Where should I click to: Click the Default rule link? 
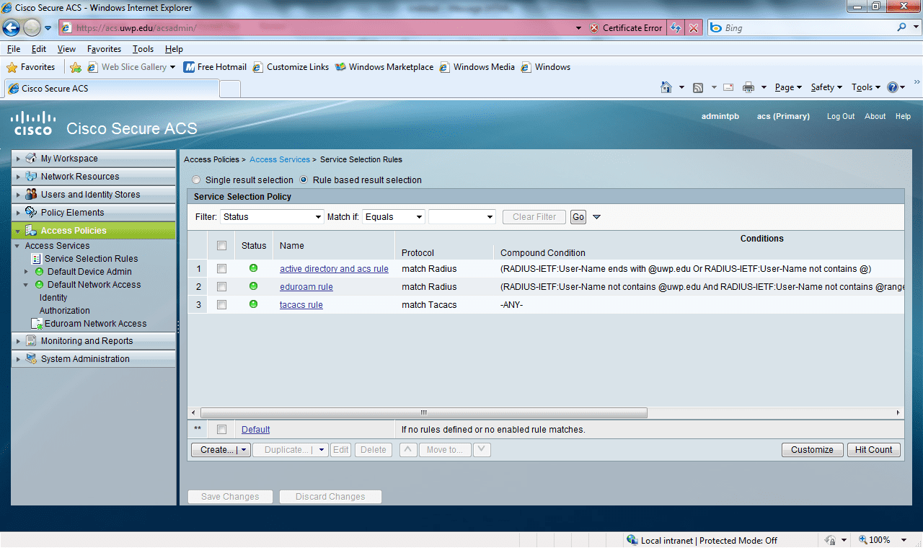(x=256, y=430)
